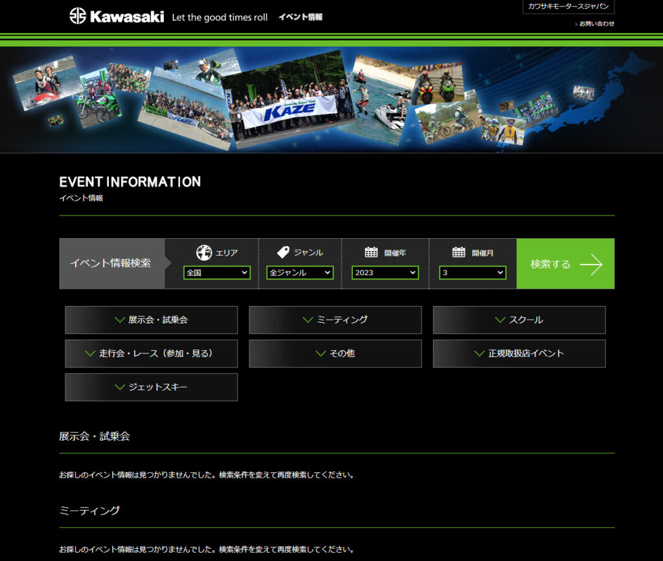The height and width of the screenshot is (561, 663).
Task: Open カワサキモータースジャパン link at top right
Action: (568, 6)
